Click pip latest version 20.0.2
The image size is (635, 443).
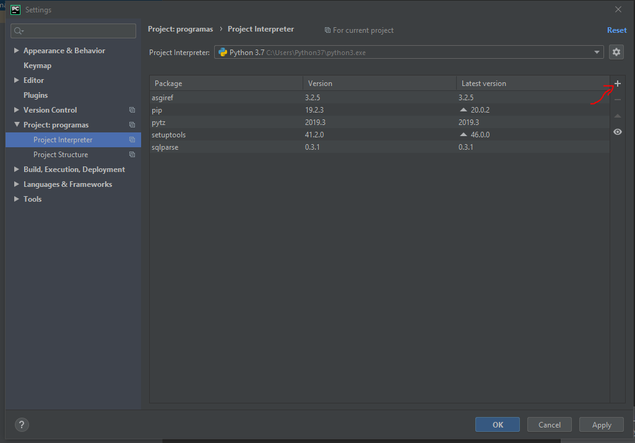(480, 110)
